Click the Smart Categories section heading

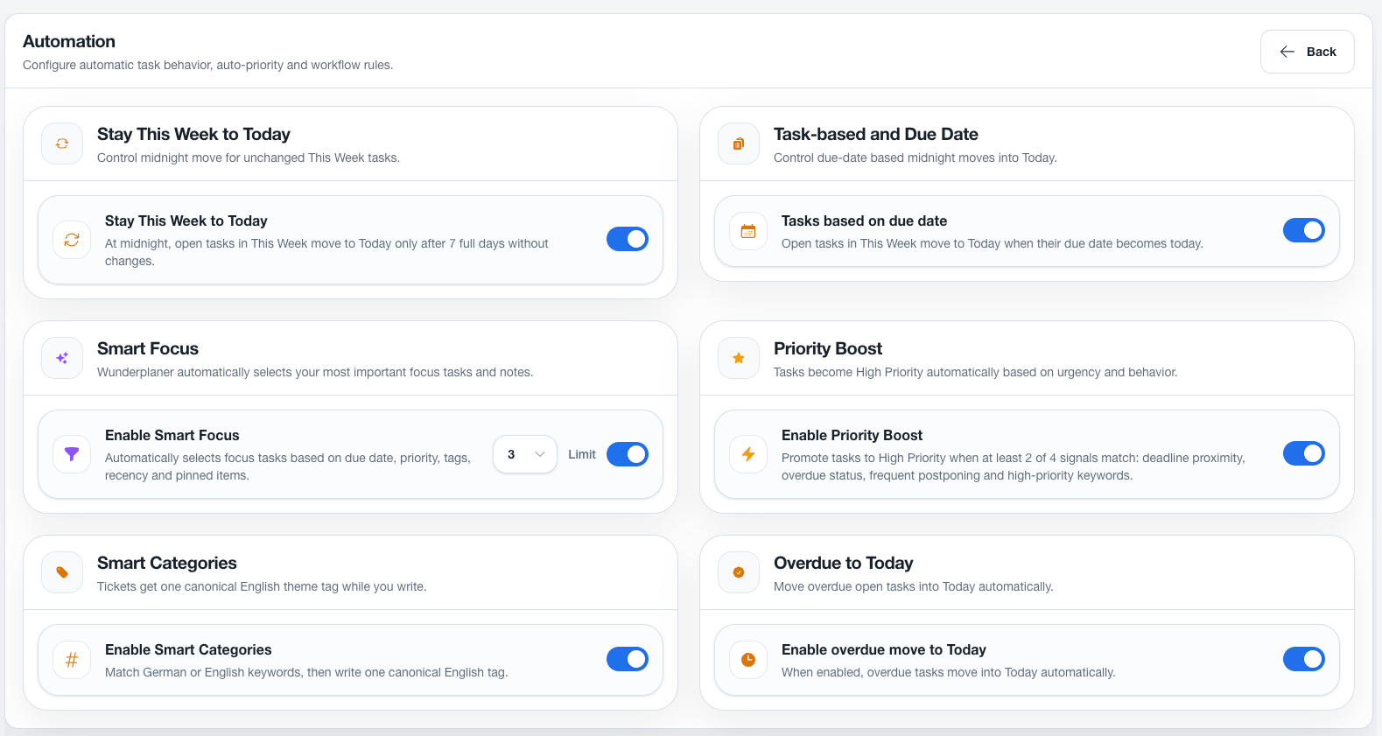tap(167, 563)
